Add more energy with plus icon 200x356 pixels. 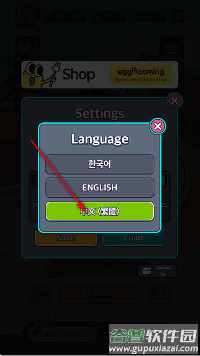[x=84, y=12]
